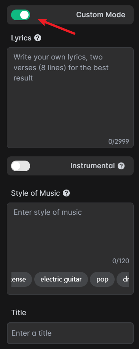Focus the Lyrics text area

[70, 98]
